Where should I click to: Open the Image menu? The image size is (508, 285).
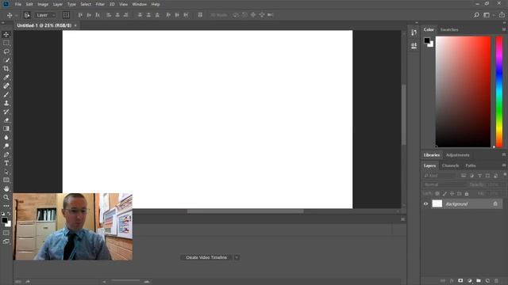coord(43,4)
